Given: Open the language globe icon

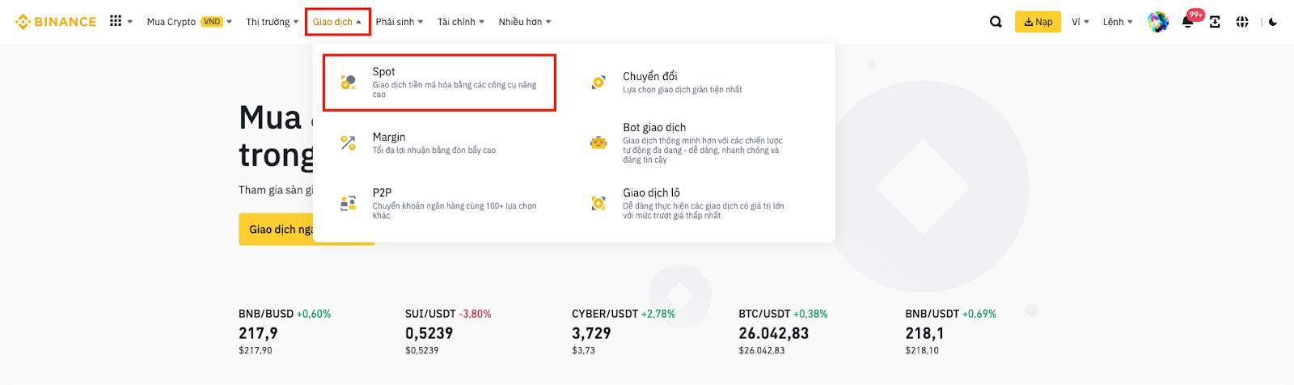Looking at the screenshot, I should (1242, 22).
